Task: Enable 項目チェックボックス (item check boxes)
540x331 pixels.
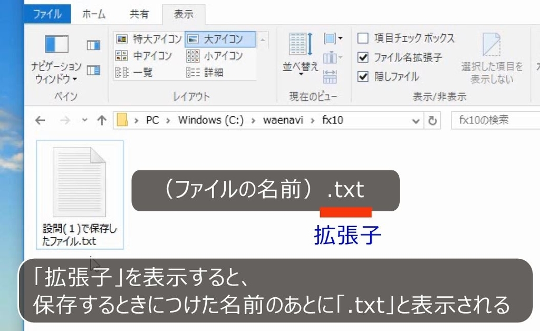Action: [364, 38]
